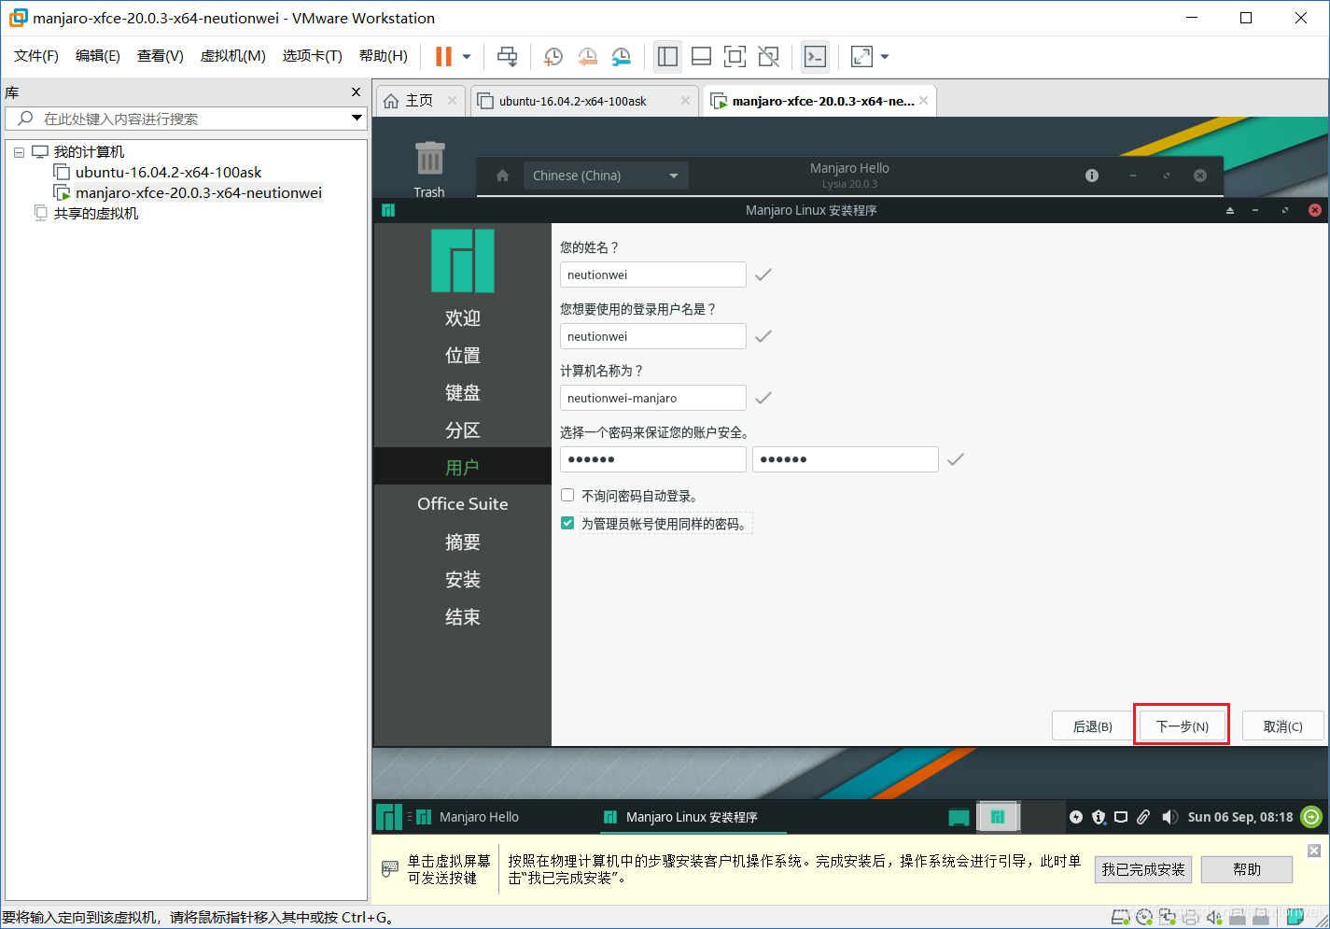Revert the VM to its previous snapshot
The width and height of the screenshot is (1330, 929).
(x=587, y=57)
